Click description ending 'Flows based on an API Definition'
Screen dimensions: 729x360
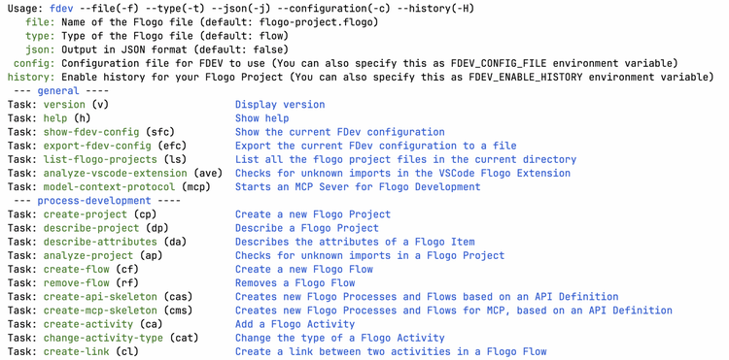click(x=427, y=297)
